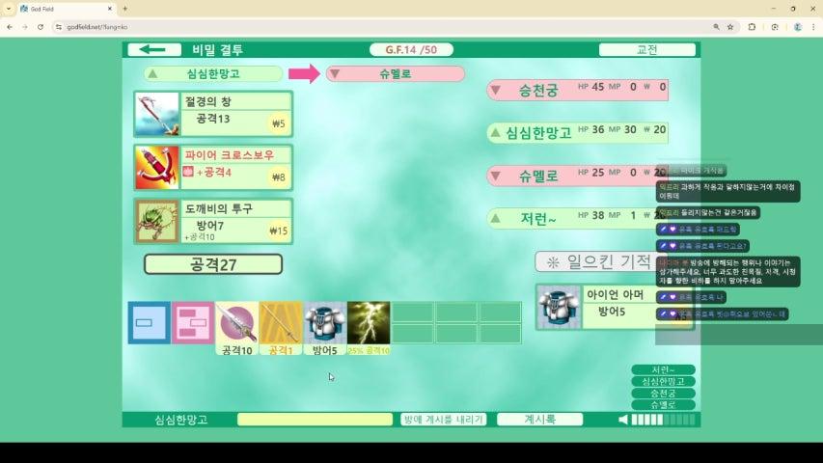Click the ₩8 price on 파이어 크로스보우

(x=278, y=177)
